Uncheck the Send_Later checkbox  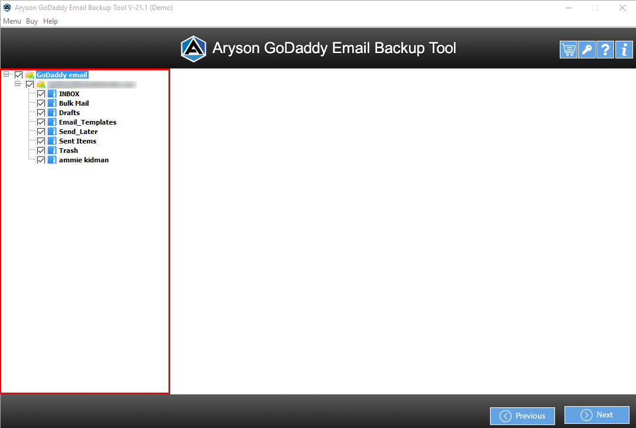(x=41, y=132)
